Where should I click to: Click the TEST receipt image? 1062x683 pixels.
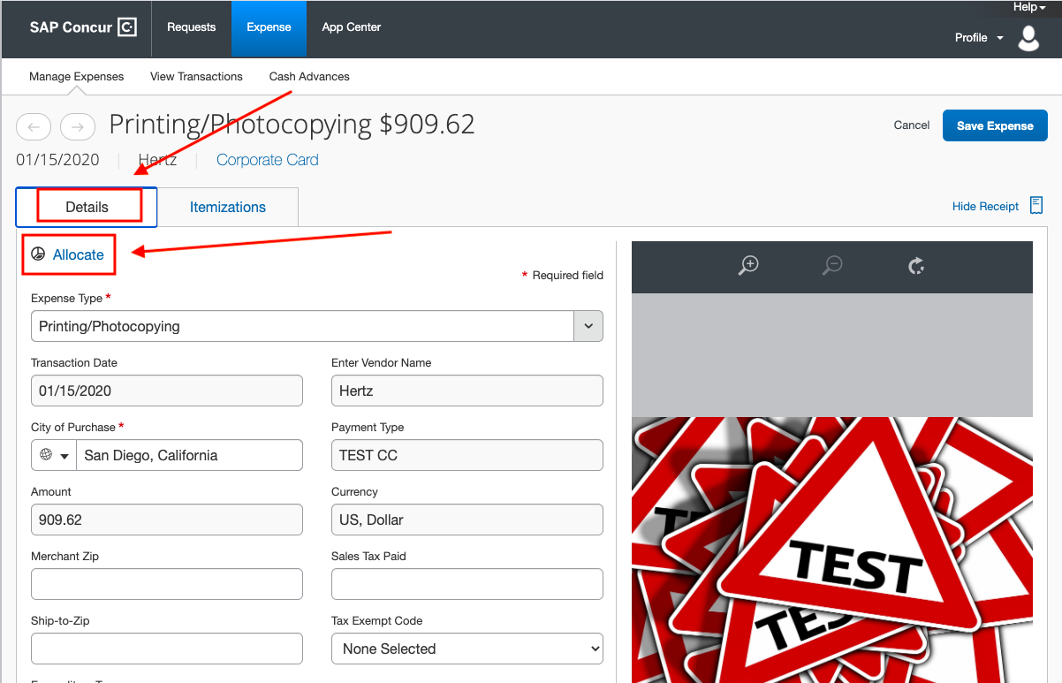(832, 550)
